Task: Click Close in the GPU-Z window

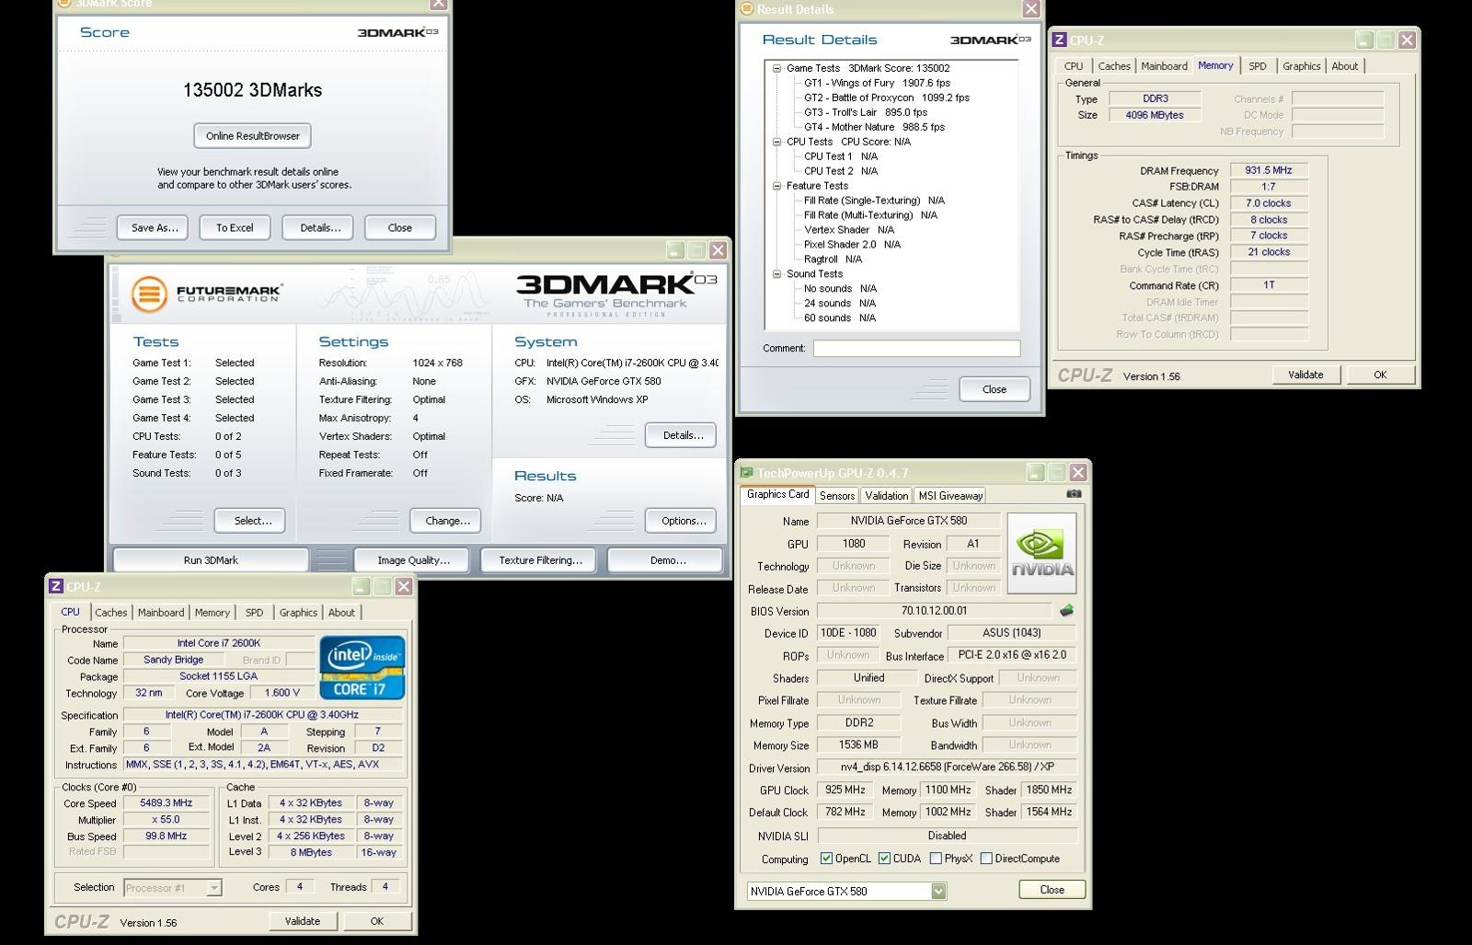Action: tap(1052, 890)
